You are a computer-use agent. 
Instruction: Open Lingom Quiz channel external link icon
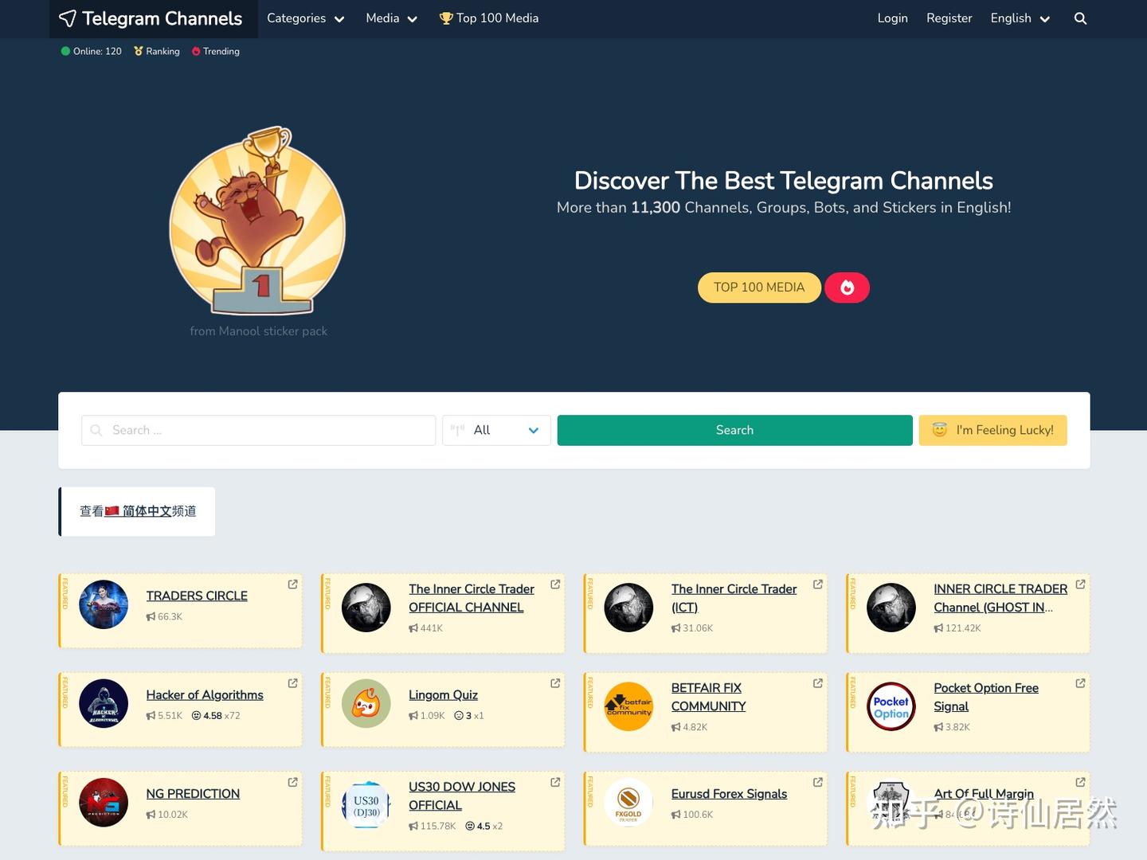(x=555, y=682)
